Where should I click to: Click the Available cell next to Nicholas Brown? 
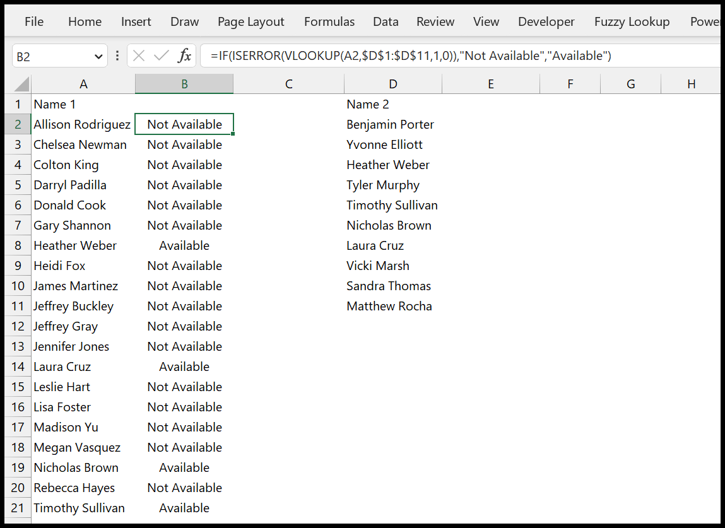click(184, 467)
